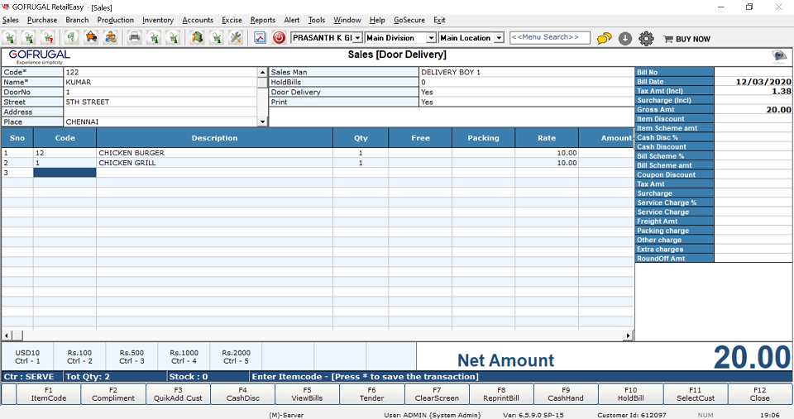The width and height of the screenshot is (794, 419).
Task: Expand the Main Location dropdown
Action: 498,38
